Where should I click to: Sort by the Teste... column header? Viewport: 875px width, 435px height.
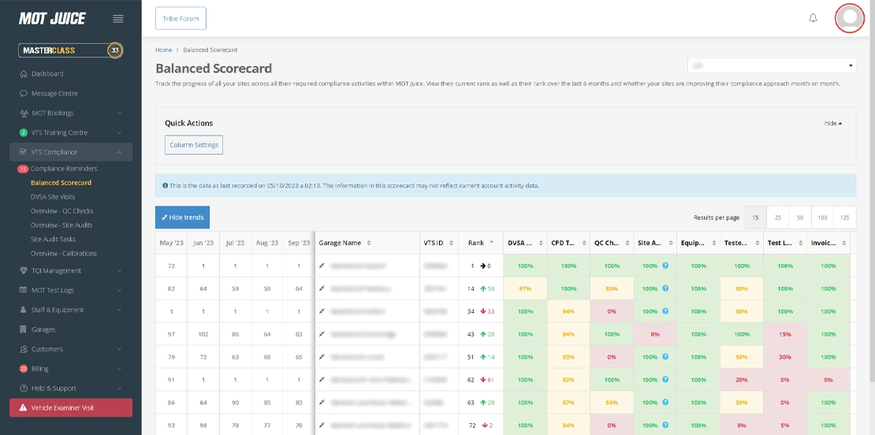click(x=742, y=244)
